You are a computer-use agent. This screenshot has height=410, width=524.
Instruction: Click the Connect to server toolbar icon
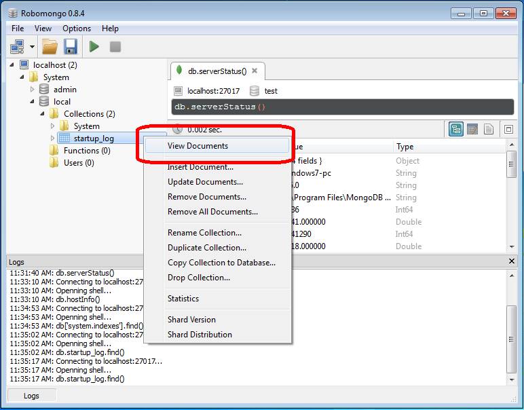coord(17,47)
